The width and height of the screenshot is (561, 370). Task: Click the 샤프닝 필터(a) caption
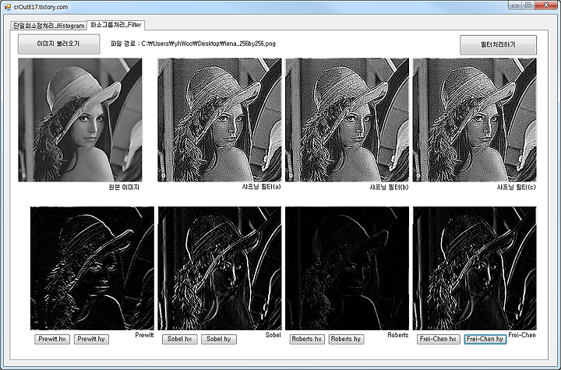pyautogui.click(x=261, y=187)
